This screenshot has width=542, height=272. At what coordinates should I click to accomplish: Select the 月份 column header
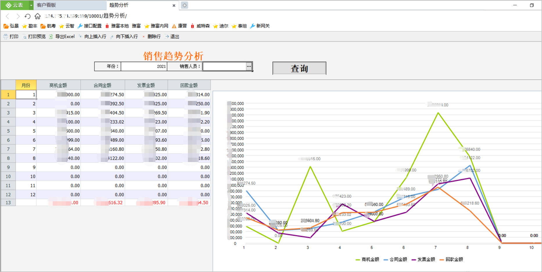26,85
